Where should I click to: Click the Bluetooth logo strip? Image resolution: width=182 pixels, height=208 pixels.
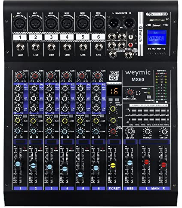[141, 34]
